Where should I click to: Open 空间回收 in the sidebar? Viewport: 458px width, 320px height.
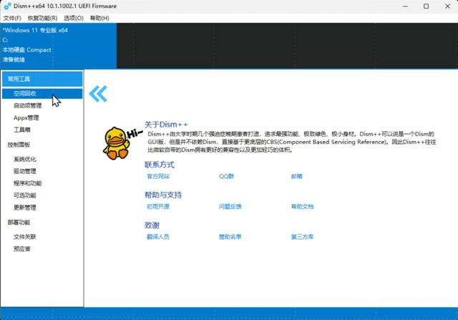point(42,94)
